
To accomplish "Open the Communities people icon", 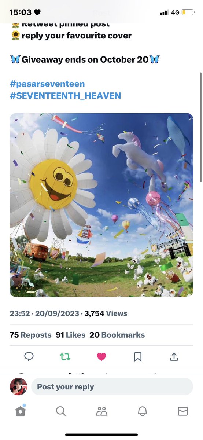I will click(101, 411).
